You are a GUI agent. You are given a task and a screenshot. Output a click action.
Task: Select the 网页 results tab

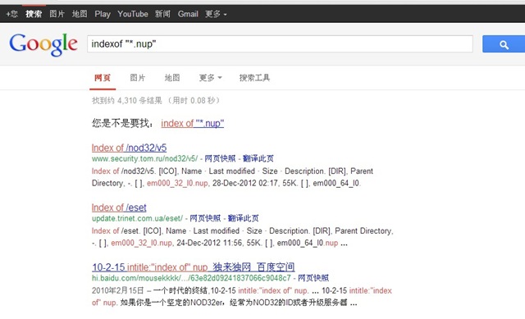pos(103,78)
